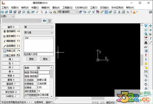Open the 视图(V) menu

tap(15, 8)
